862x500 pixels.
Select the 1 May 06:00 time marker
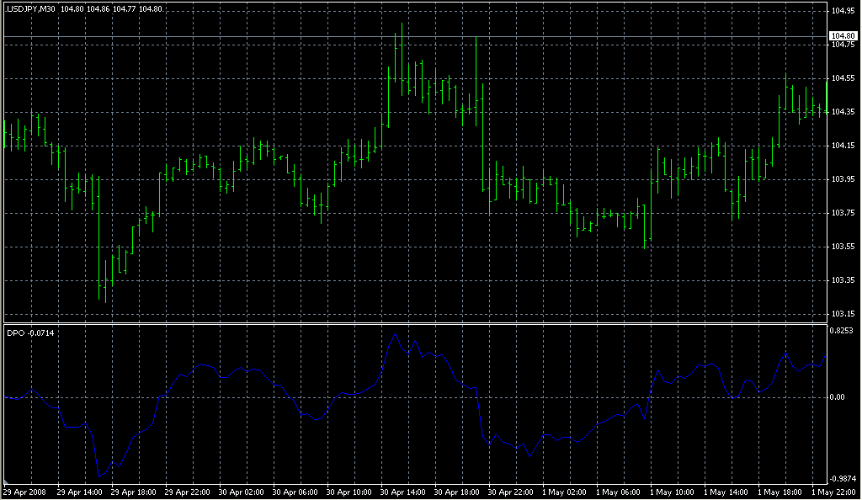pos(619,492)
